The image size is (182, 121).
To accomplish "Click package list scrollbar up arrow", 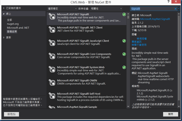I will click(x=128, y=14).
